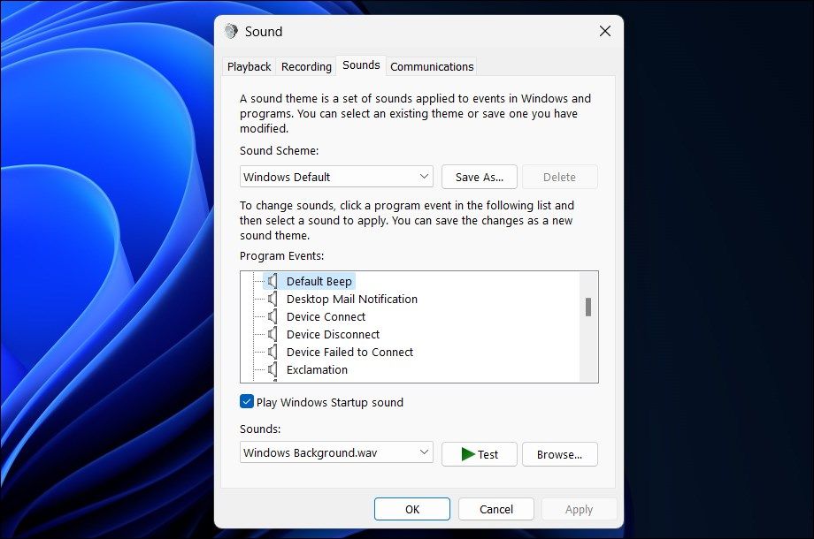Click the speaker icon beside Desktop Mail Notification
The width and height of the screenshot is (814, 539).
(x=273, y=299)
